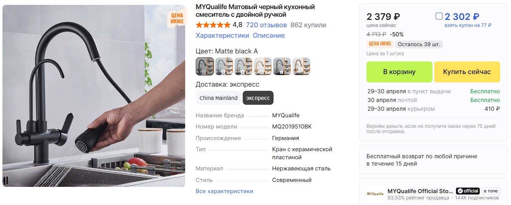Select the sixth faucet color variant
This screenshot has height=205, width=511.
tap(301, 66)
